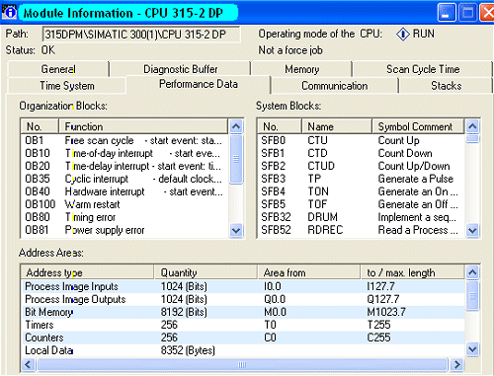
Task: Click the Module Information title bar icon
Action: [9, 12]
